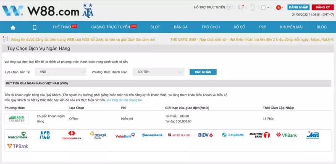Choose the TPBank logo
This screenshot has height=164, width=336.
click(x=18, y=146)
